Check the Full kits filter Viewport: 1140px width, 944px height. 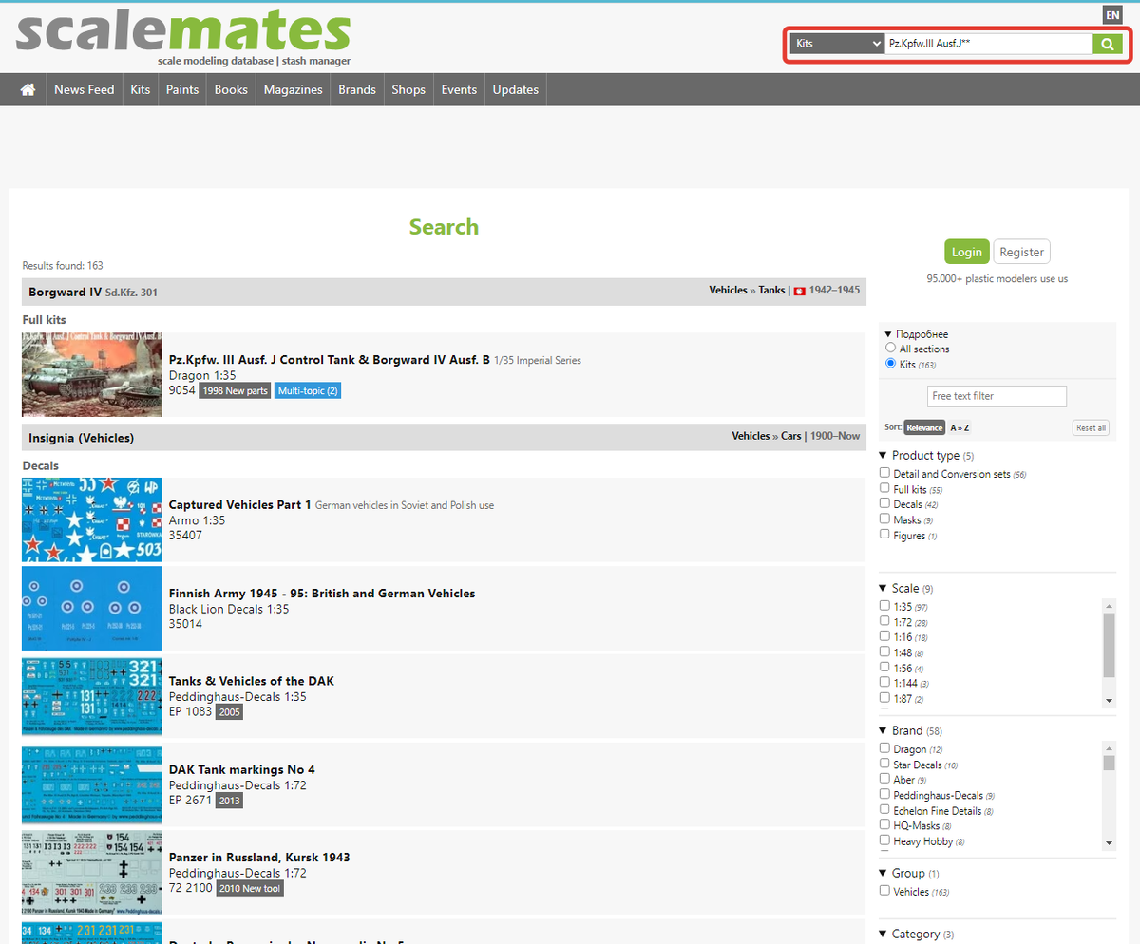[885, 488]
